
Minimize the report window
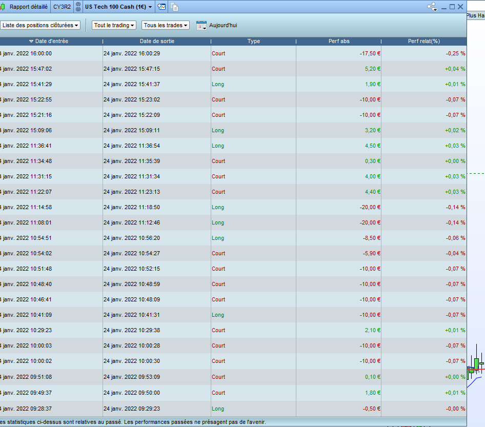click(443, 7)
